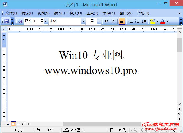Maximize the Microsoft Word window

166,4
